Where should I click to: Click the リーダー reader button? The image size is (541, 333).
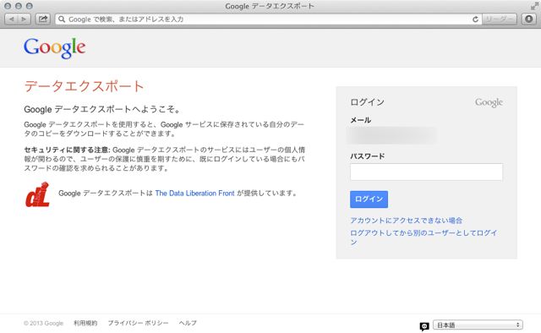(x=499, y=19)
